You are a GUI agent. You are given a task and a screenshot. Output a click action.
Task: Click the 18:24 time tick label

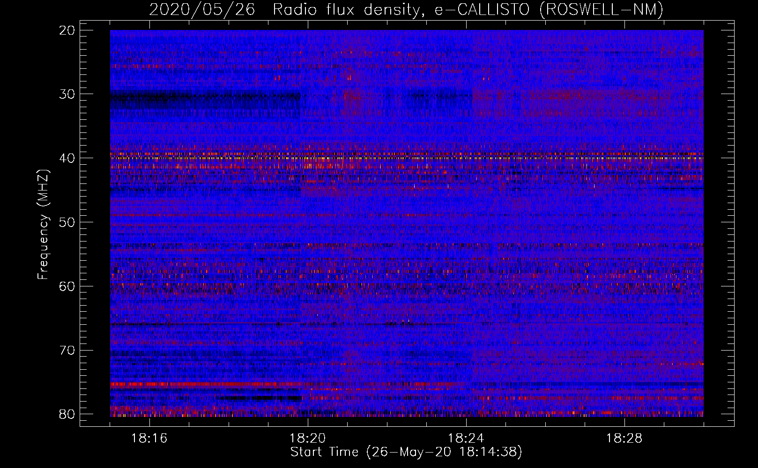(466, 439)
